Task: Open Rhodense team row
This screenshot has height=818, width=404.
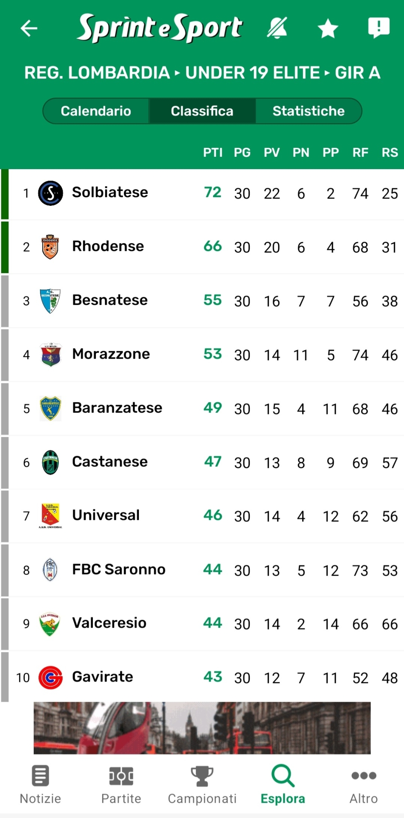Action: 108,246
